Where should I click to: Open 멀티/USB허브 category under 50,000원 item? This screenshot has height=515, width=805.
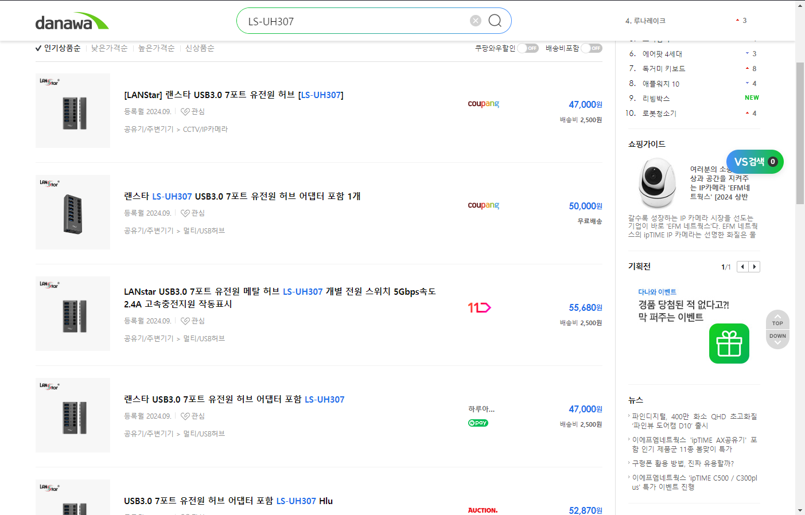[x=204, y=231]
